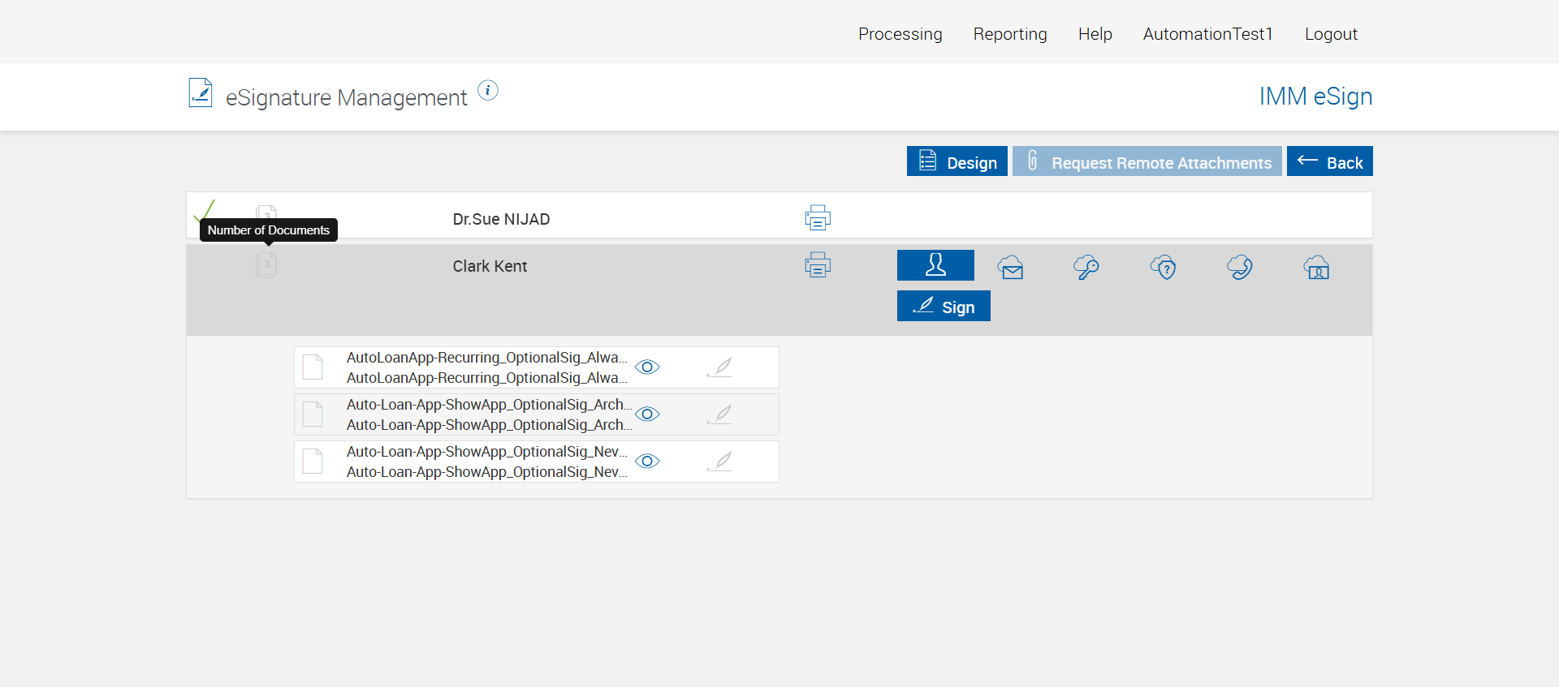This screenshot has width=1559, height=687.
Task: Click the cloud email invitation icon
Action: point(1011,267)
